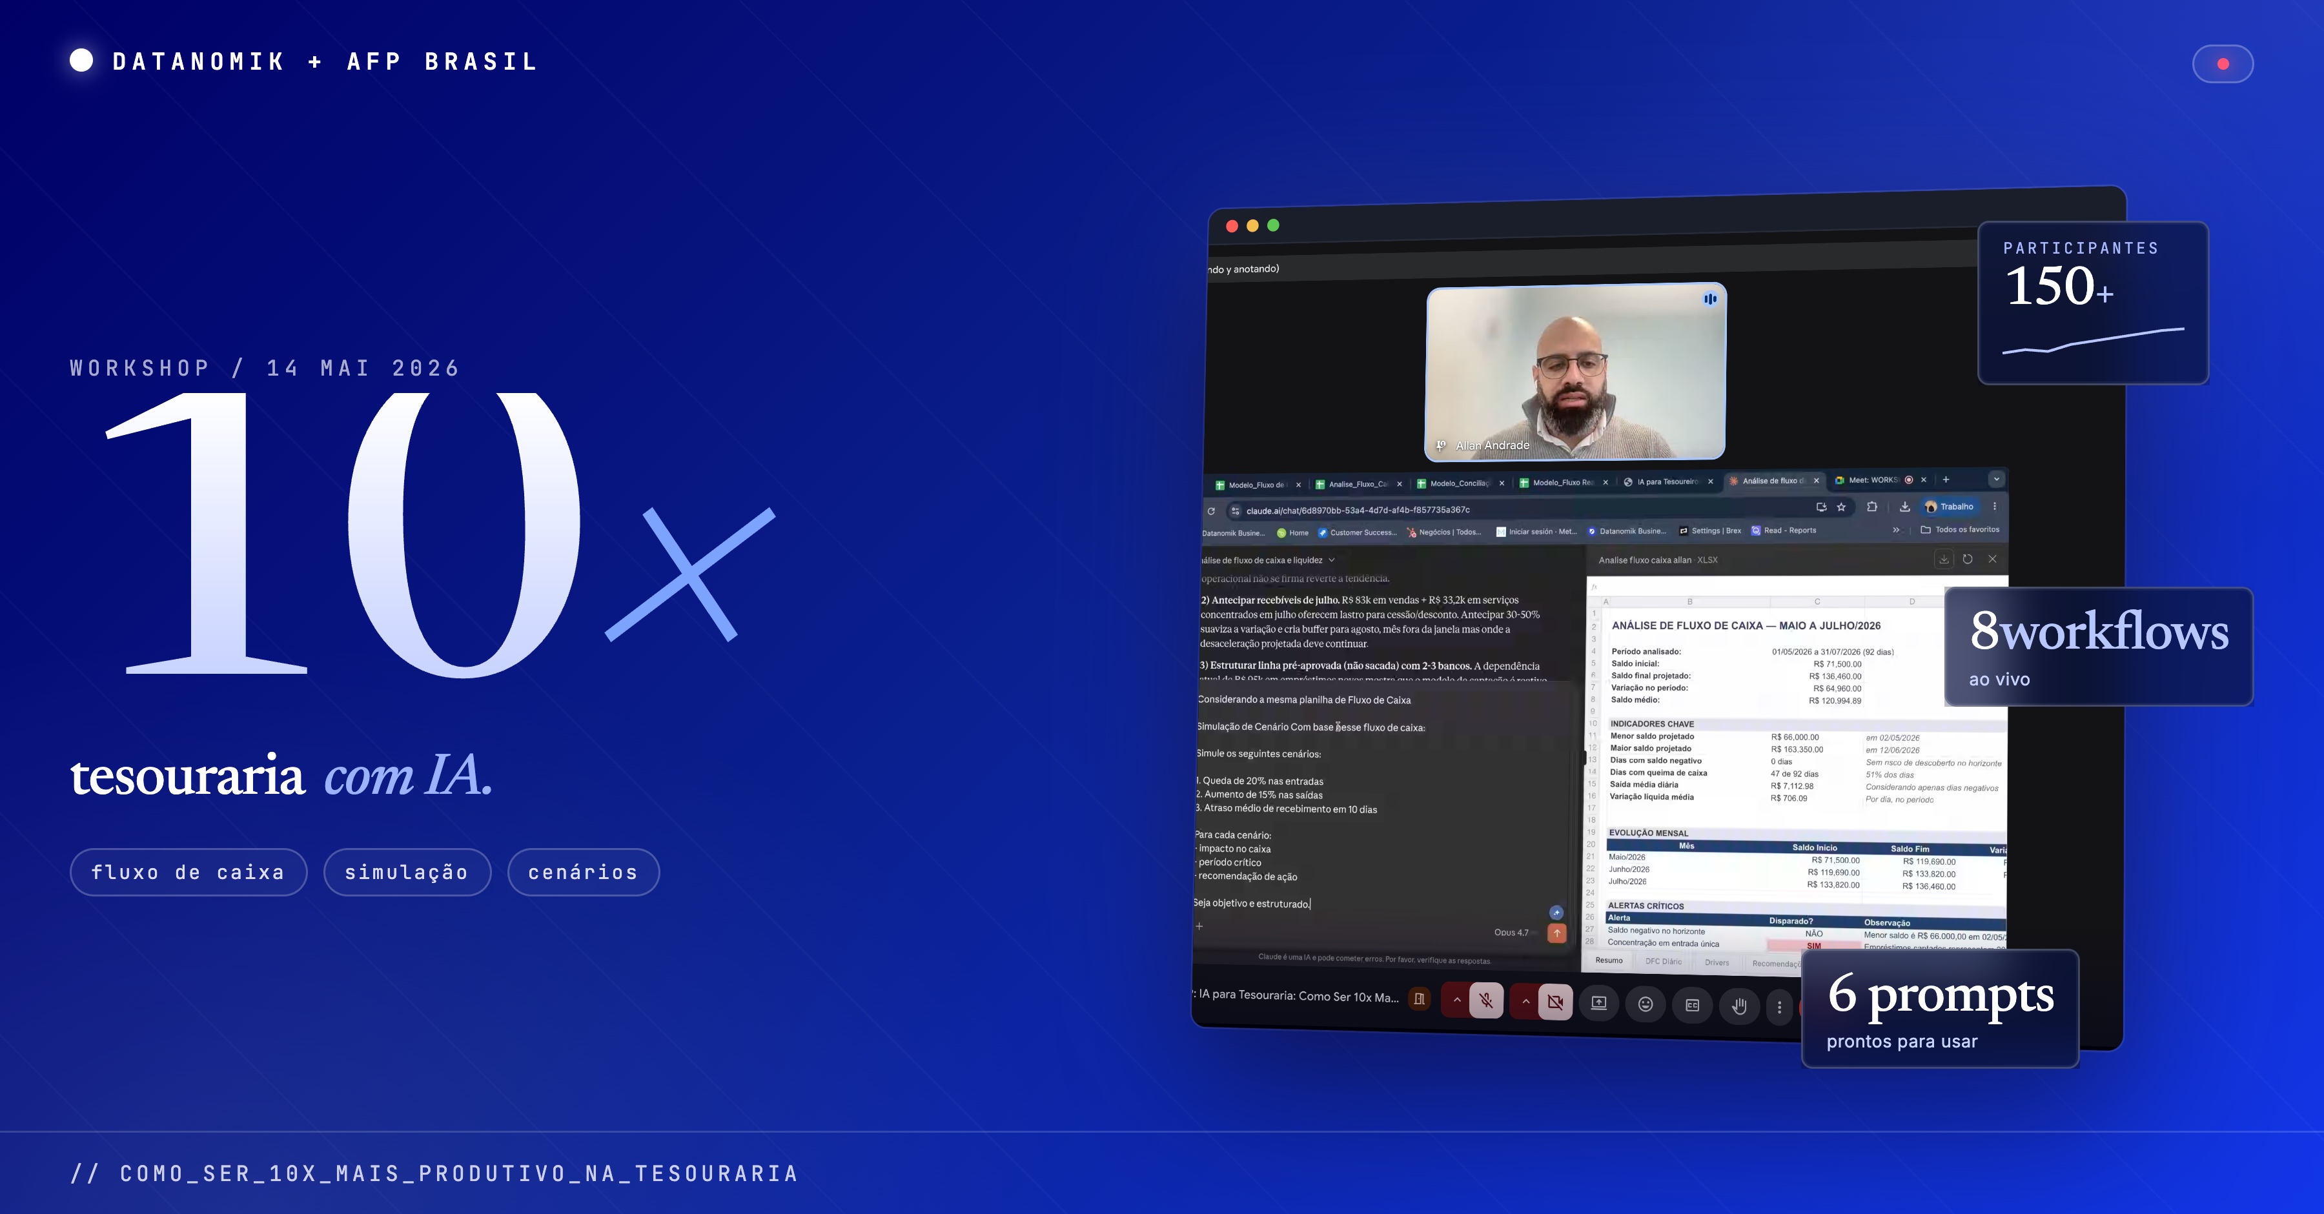Click the 'cenários' pill tag
This screenshot has width=2324, height=1214.
583,872
